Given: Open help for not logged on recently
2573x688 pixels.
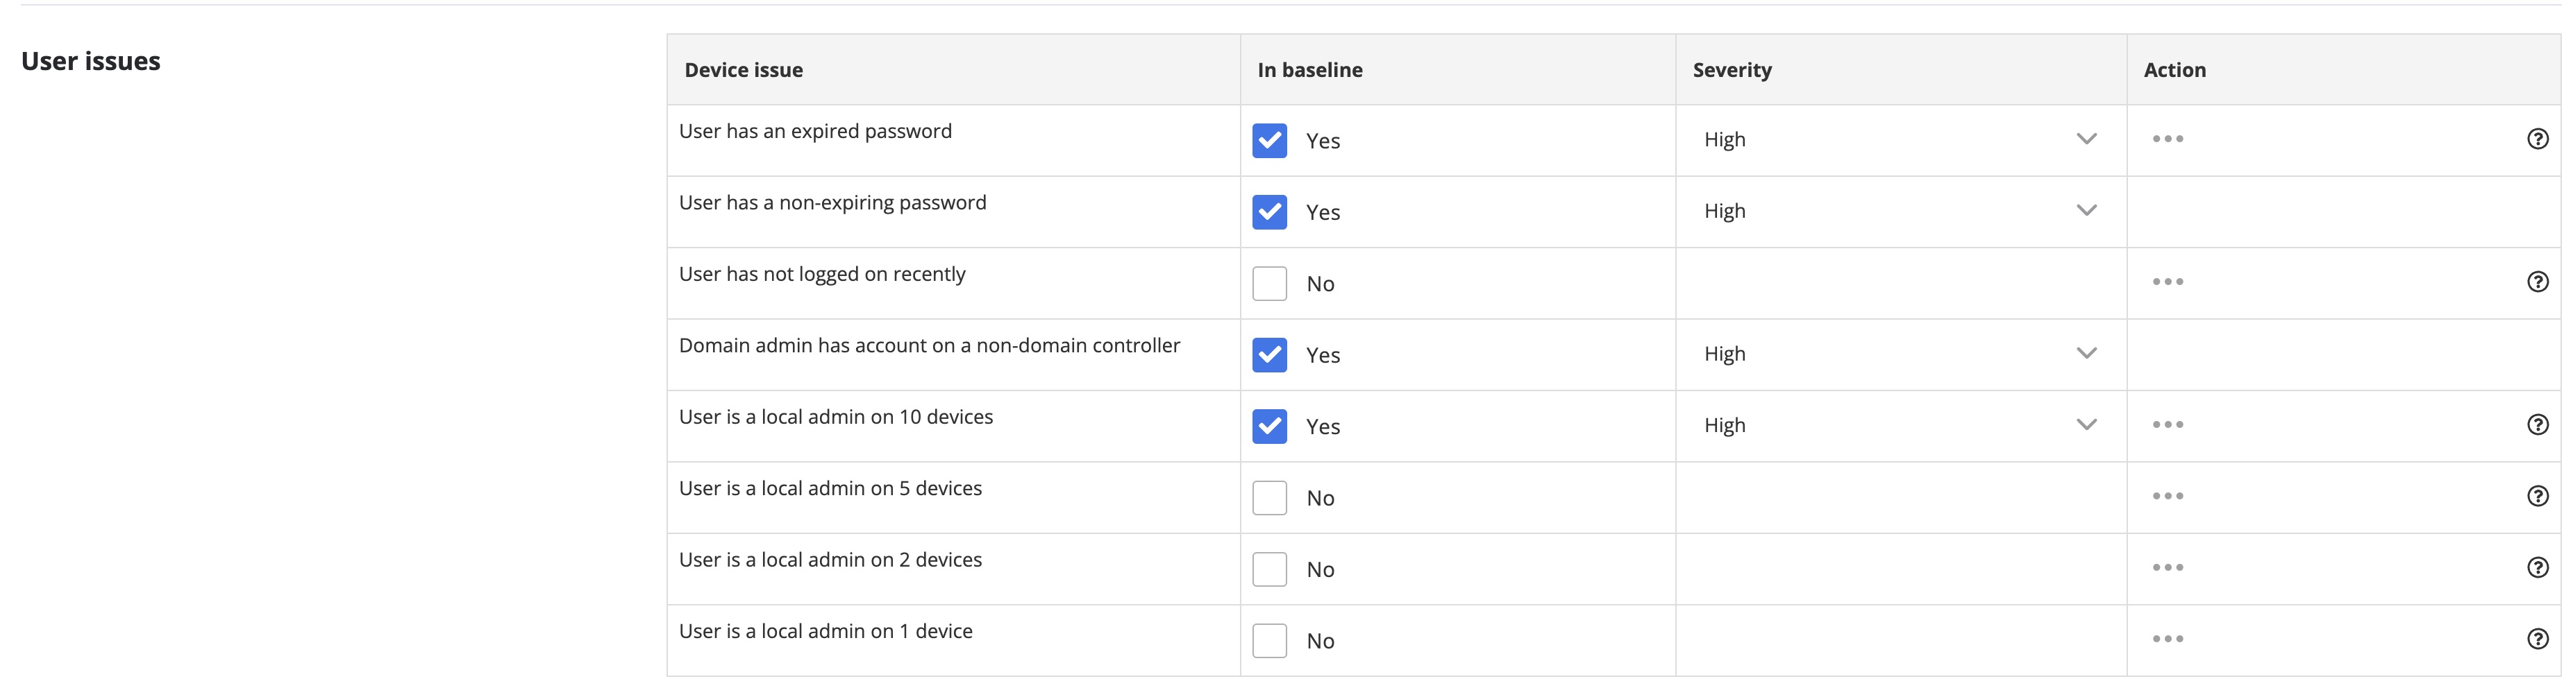Looking at the screenshot, I should click(x=2537, y=282).
